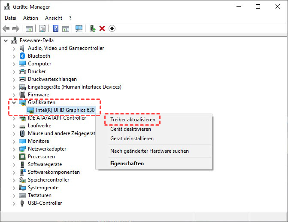Click the Firmware chip icon
The height and width of the screenshot is (222, 288).
tap(22, 95)
